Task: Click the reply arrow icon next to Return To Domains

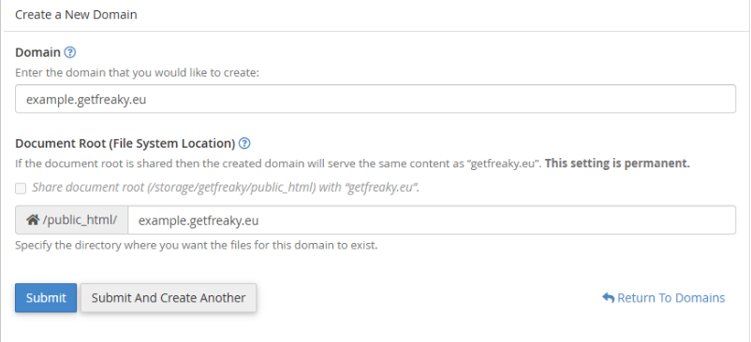Action: (609, 297)
